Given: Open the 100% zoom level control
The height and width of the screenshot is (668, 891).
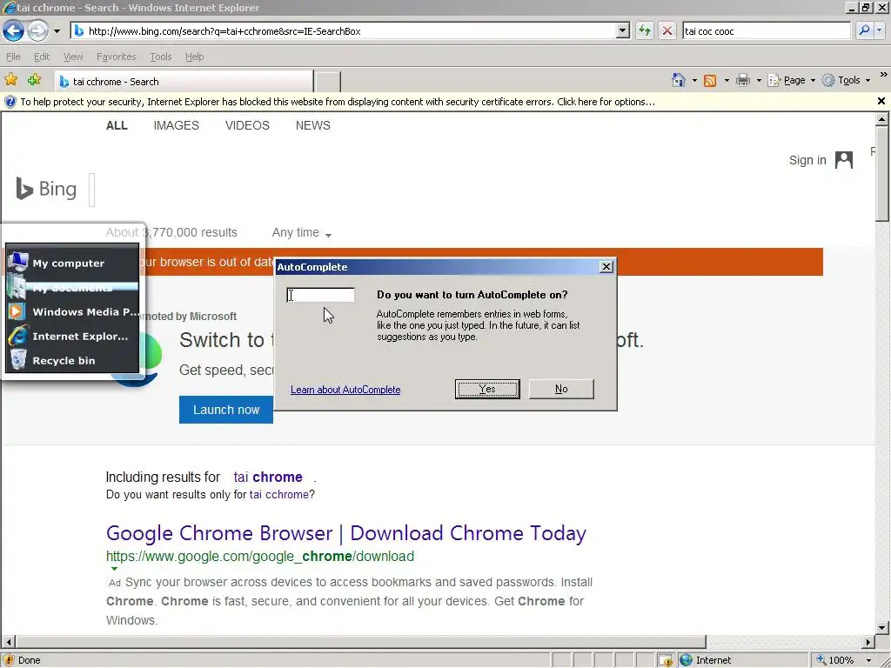Looking at the screenshot, I should tap(844, 660).
